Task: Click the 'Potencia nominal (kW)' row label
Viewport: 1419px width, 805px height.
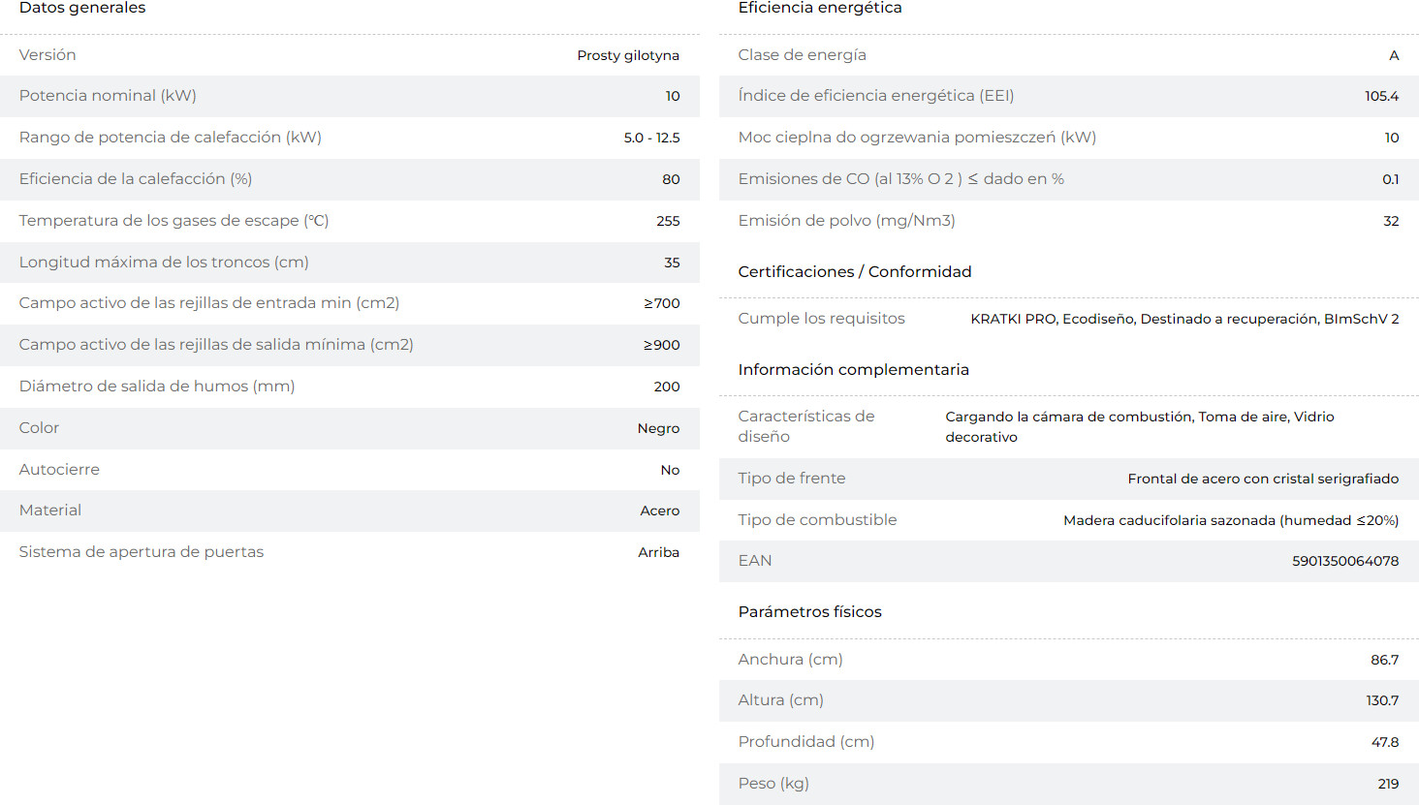Action: point(108,96)
